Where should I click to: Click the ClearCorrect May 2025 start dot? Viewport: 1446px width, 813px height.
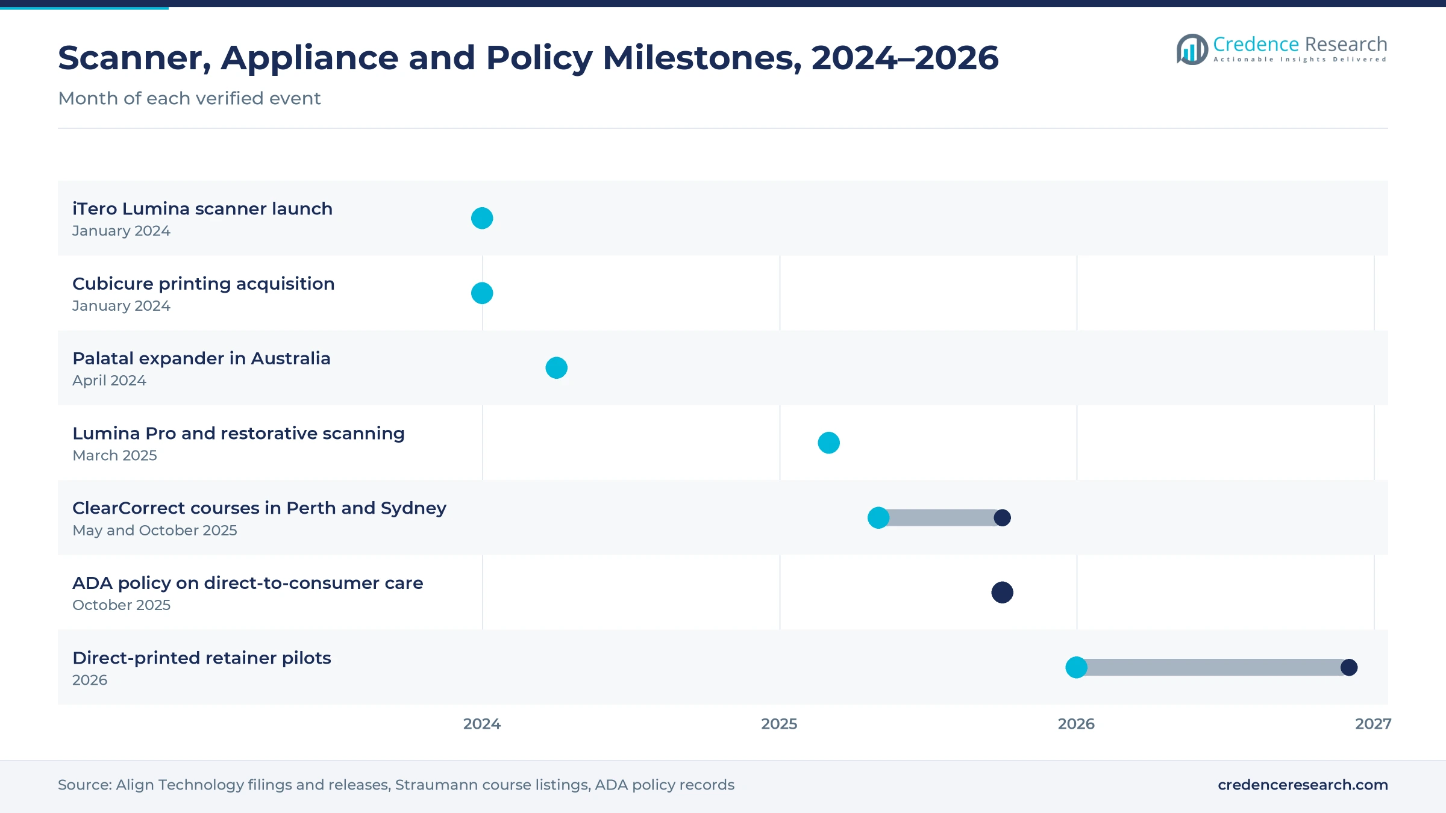(x=878, y=518)
